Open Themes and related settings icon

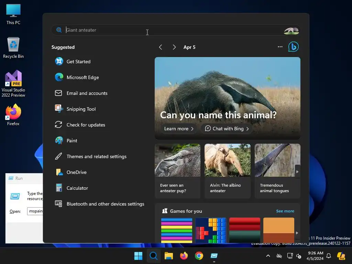click(58, 156)
